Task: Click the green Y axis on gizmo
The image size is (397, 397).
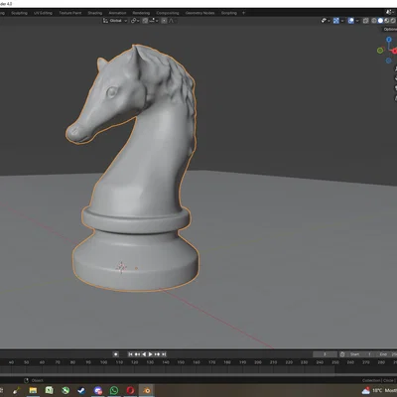Action: [380, 51]
